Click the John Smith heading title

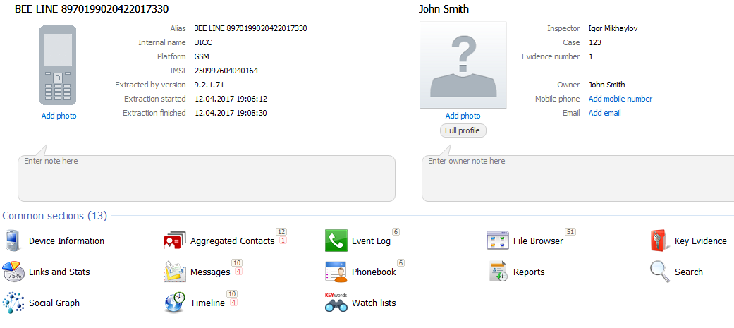pyautogui.click(x=444, y=9)
